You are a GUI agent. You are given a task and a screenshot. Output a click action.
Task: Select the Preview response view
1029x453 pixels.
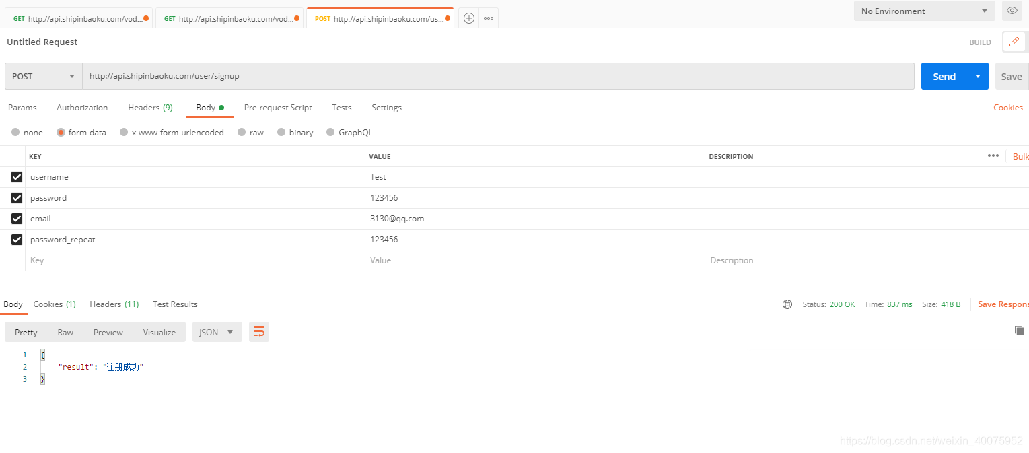pyautogui.click(x=108, y=332)
